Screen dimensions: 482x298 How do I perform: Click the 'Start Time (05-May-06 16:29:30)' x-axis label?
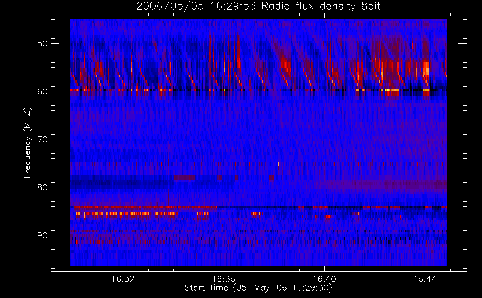(258, 288)
